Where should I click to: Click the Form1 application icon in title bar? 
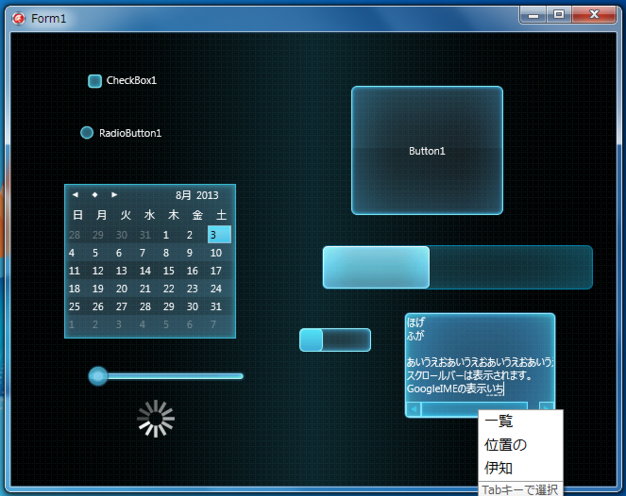pyautogui.click(x=18, y=18)
